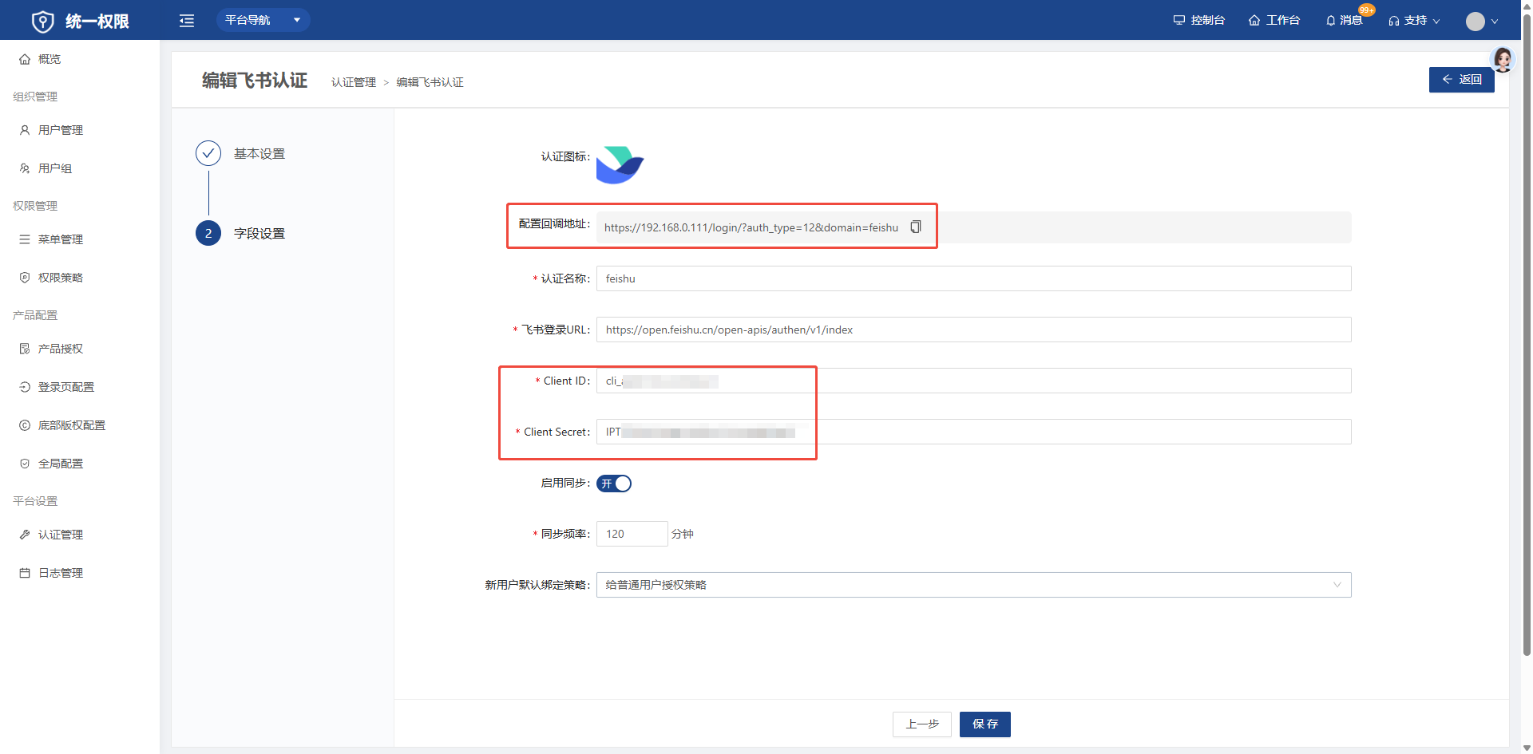
Task: Click the 统一权限 shield logo
Action: pos(43,22)
